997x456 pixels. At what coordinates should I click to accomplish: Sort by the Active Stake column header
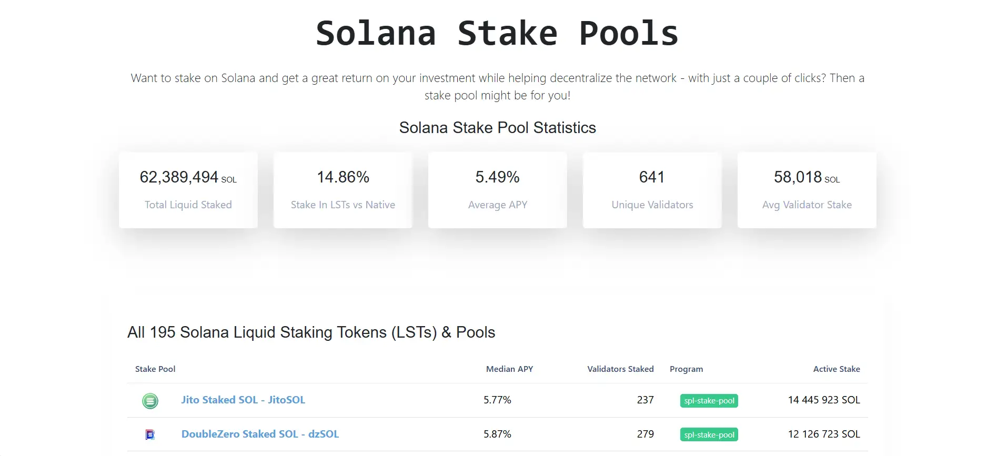(836, 369)
